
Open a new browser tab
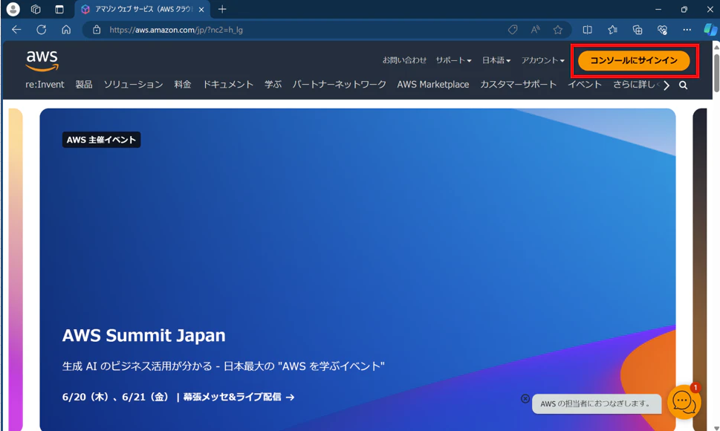coord(222,9)
